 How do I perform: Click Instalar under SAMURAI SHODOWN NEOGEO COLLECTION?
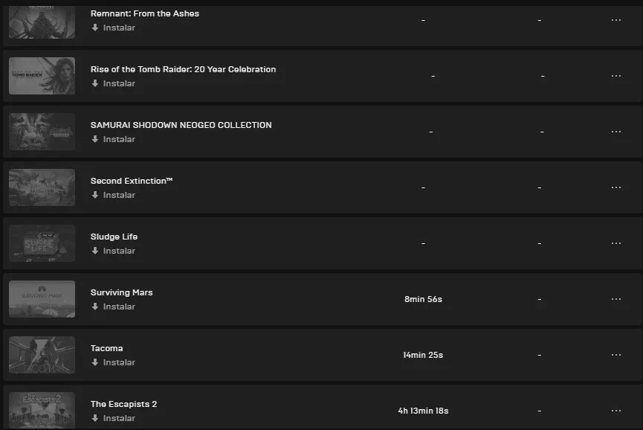(113, 139)
